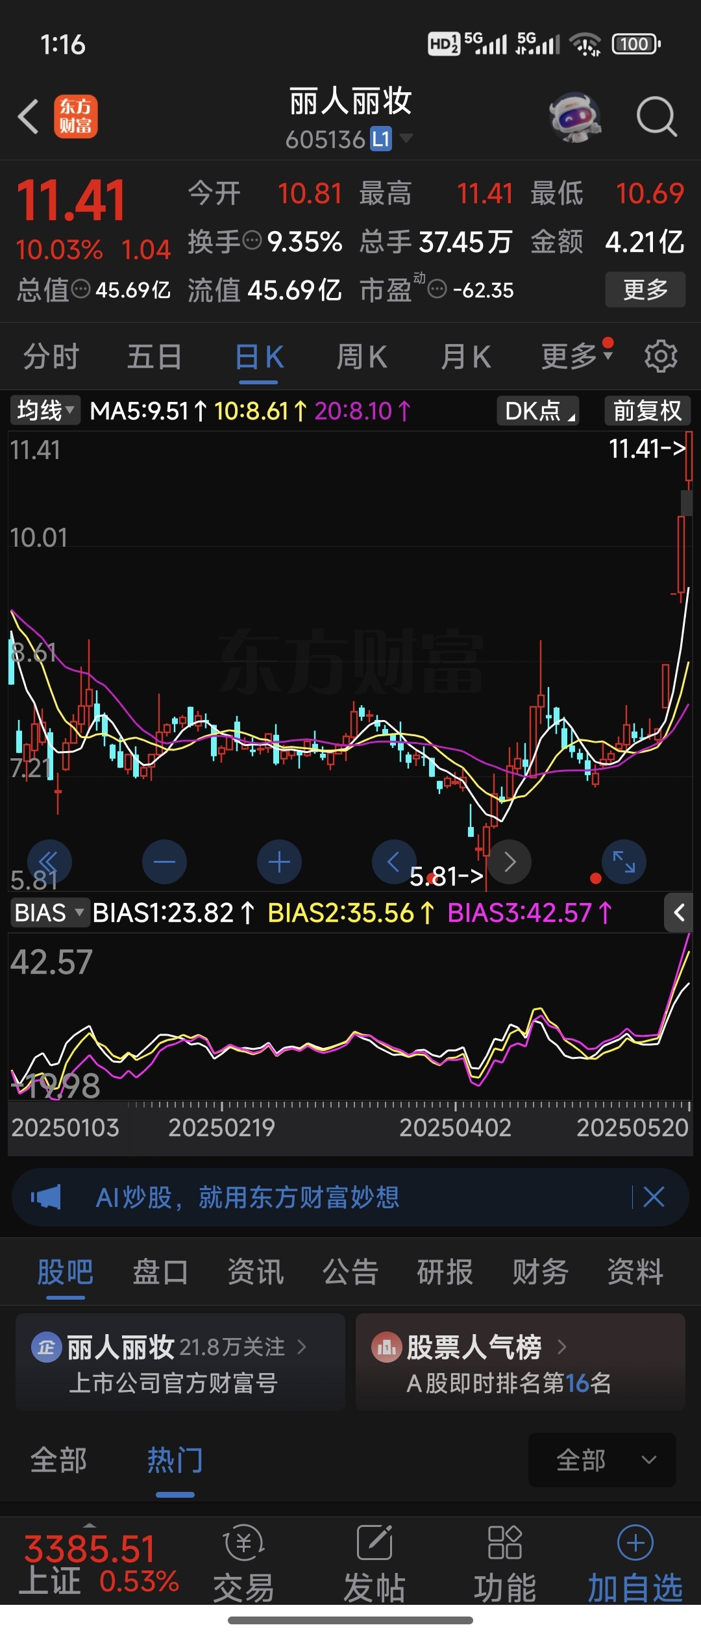The height and width of the screenshot is (1636, 701).
Task: Show 全部 posts tab
Action: coord(58,1461)
